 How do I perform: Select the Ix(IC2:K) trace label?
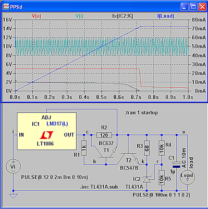click(123, 16)
